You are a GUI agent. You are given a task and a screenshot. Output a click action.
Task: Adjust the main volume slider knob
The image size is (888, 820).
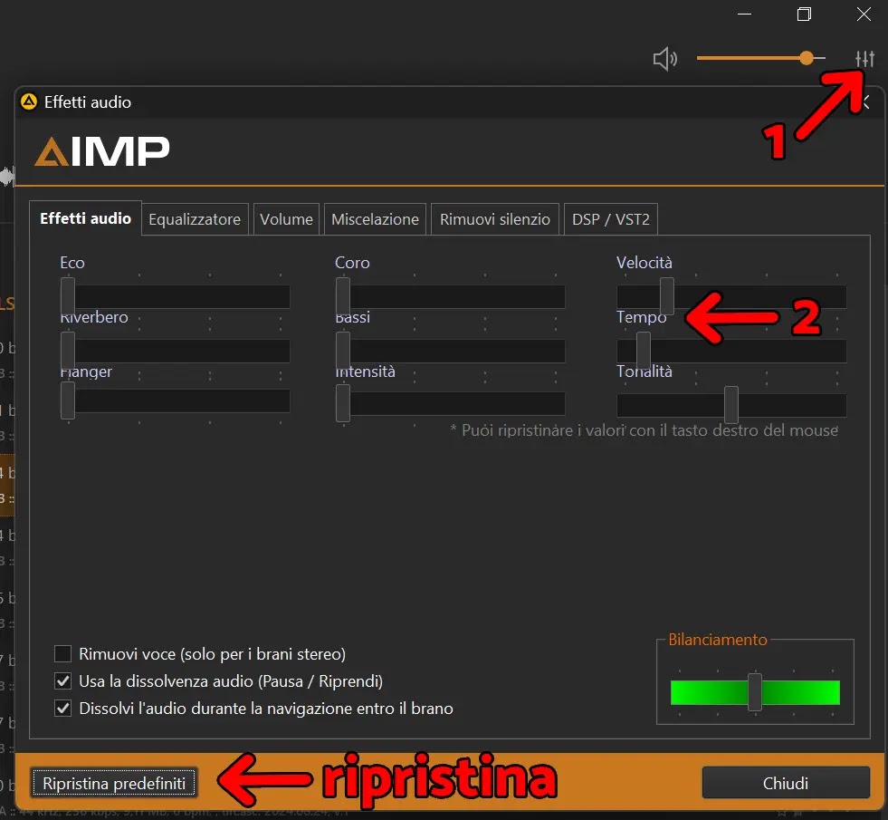pyautogui.click(x=807, y=58)
